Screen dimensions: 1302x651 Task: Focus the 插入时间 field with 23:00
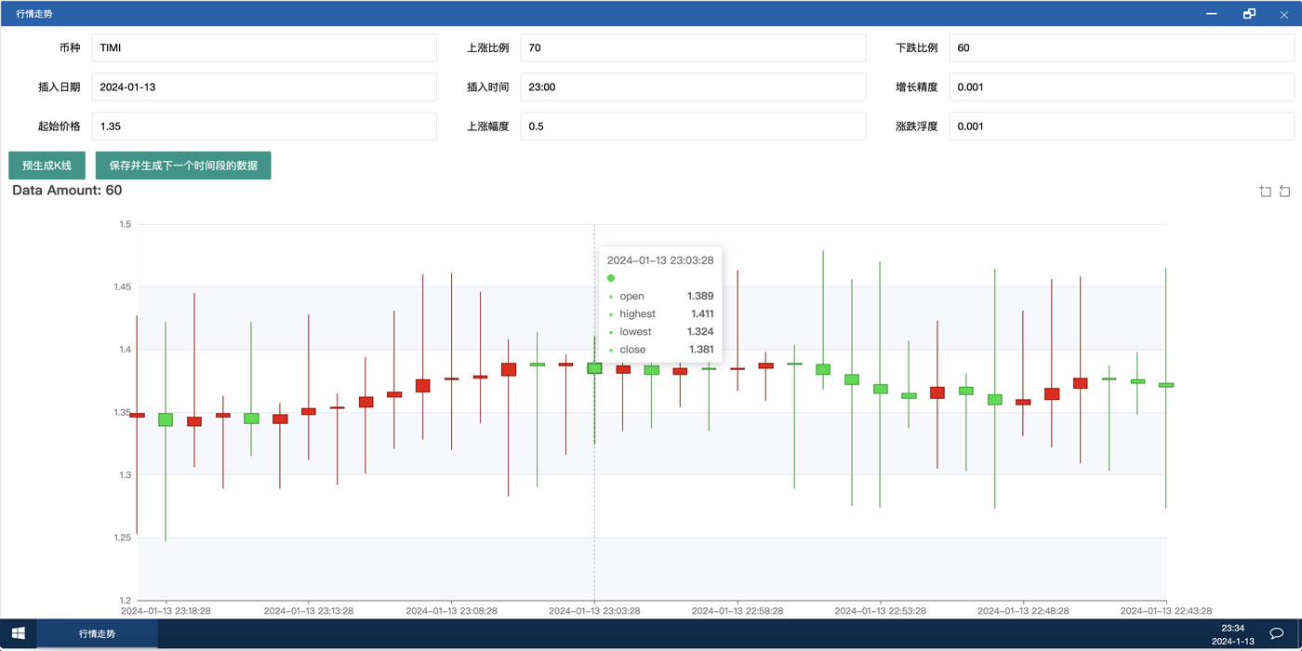point(693,86)
